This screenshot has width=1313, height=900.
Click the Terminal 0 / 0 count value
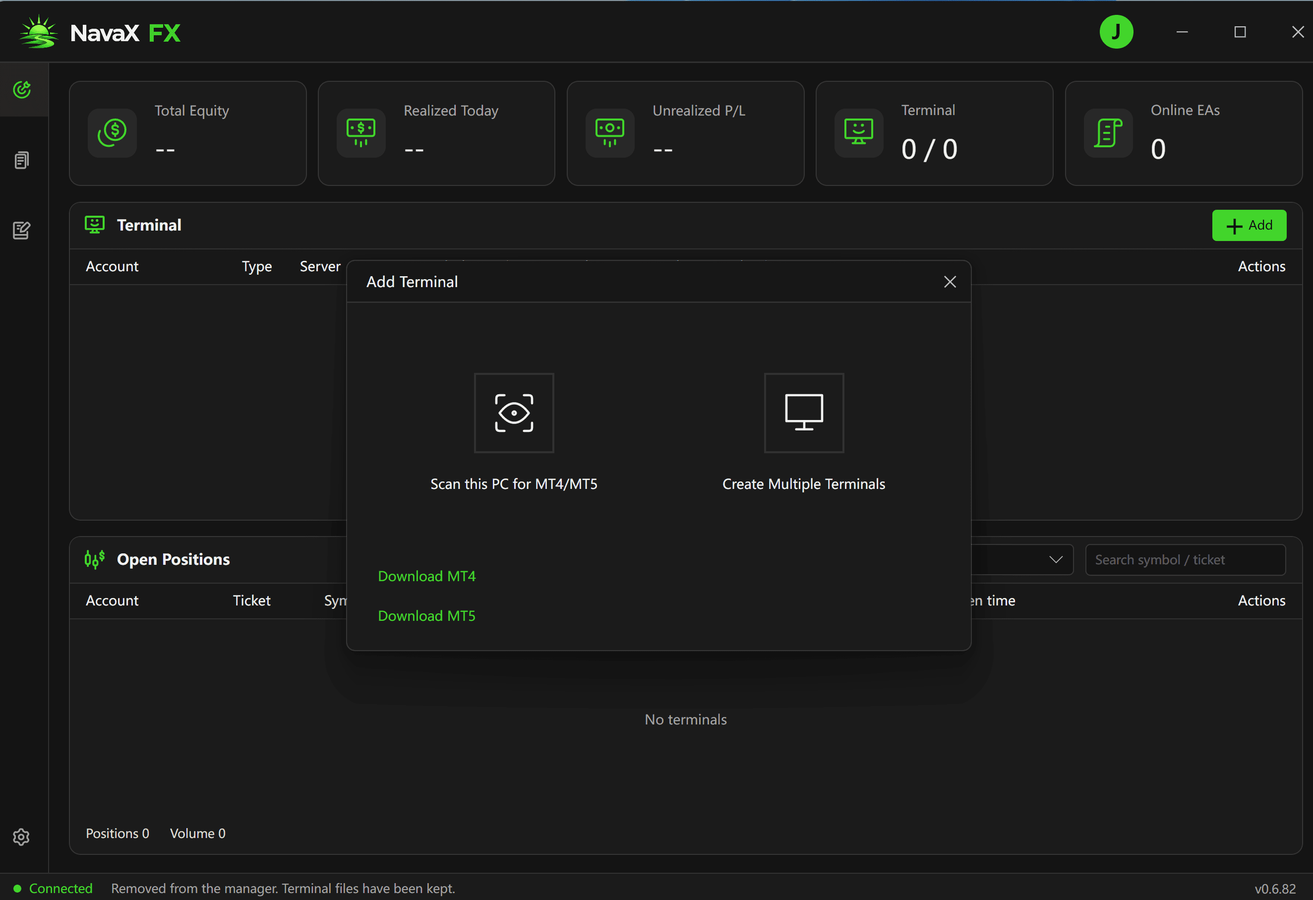(x=929, y=149)
